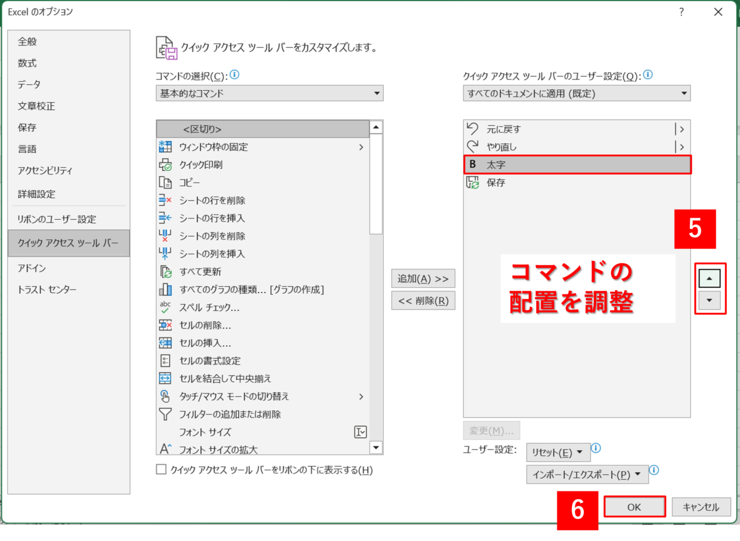Image resolution: width=740 pixels, height=541 pixels.
Task: Expand タッチ/マウス モード submenu arrow
Action: [361, 396]
